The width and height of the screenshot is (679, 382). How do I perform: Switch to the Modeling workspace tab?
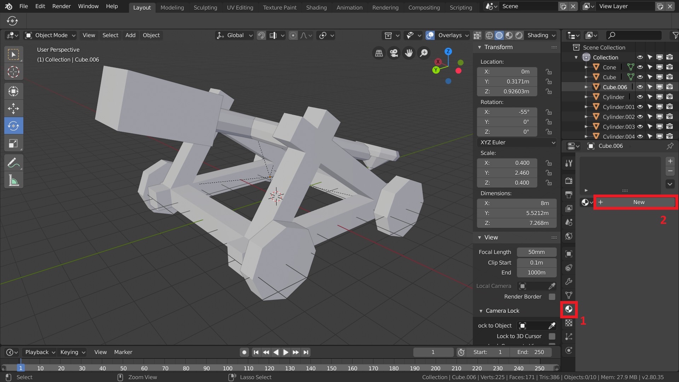tap(172, 7)
